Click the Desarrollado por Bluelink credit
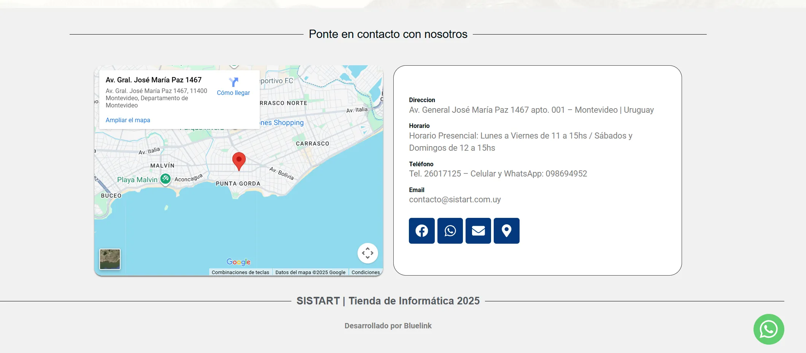806x353 pixels. [x=388, y=326]
